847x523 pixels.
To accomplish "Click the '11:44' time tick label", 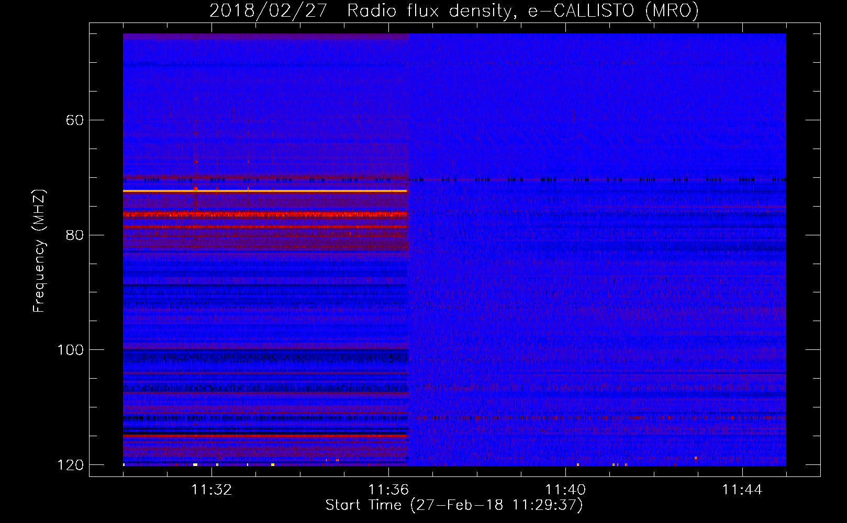I will coord(742,490).
